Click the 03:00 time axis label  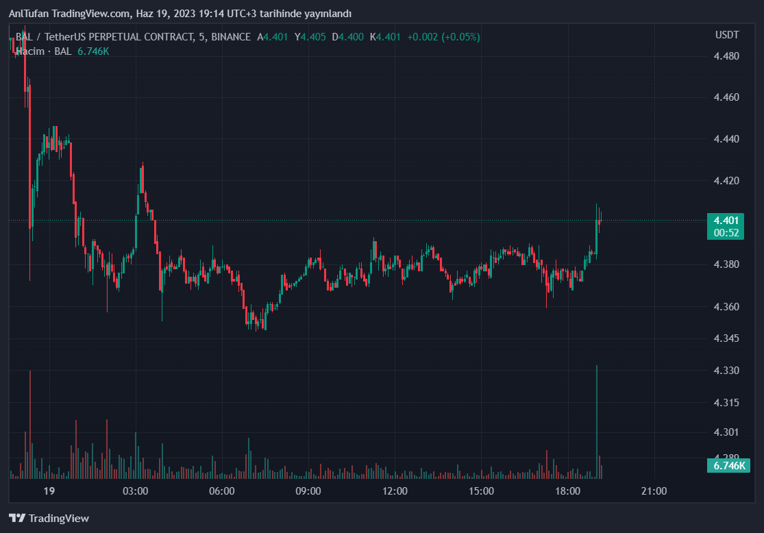pyautogui.click(x=135, y=491)
